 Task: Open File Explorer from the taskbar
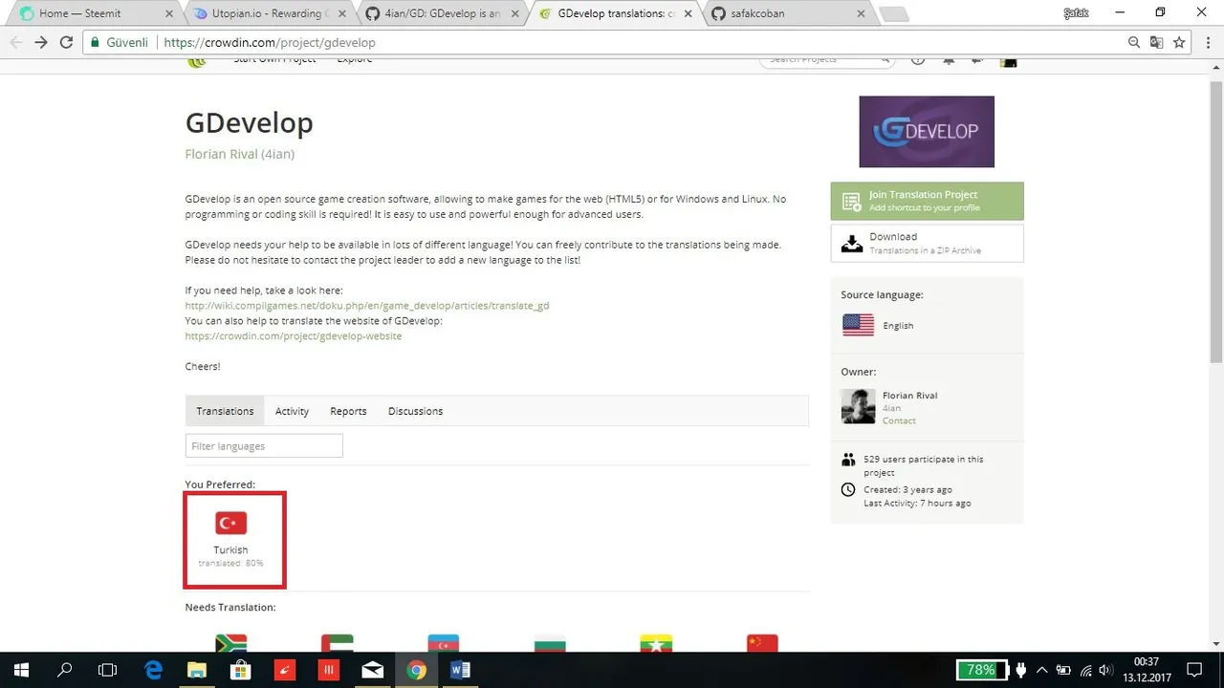click(x=196, y=670)
